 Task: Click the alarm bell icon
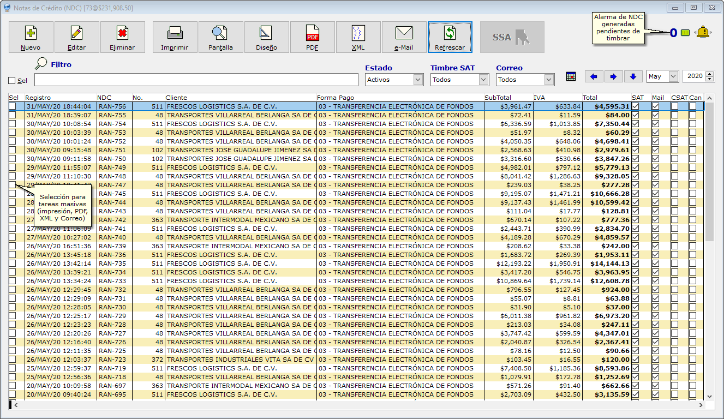pyautogui.click(x=703, y=32)
